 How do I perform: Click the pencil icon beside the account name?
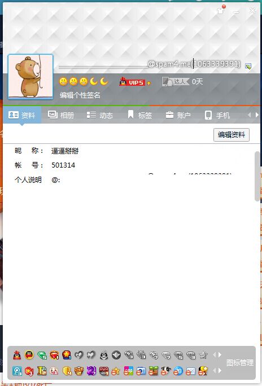click(248, 66)
